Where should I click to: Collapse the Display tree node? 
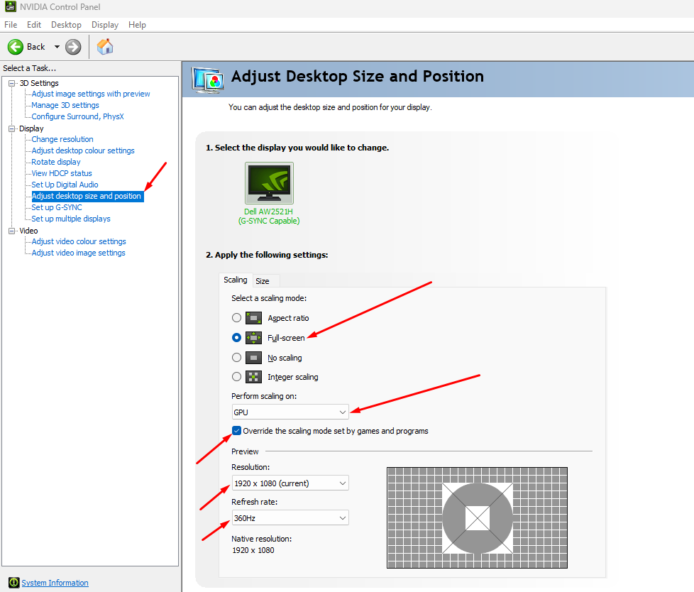[12, 129]
